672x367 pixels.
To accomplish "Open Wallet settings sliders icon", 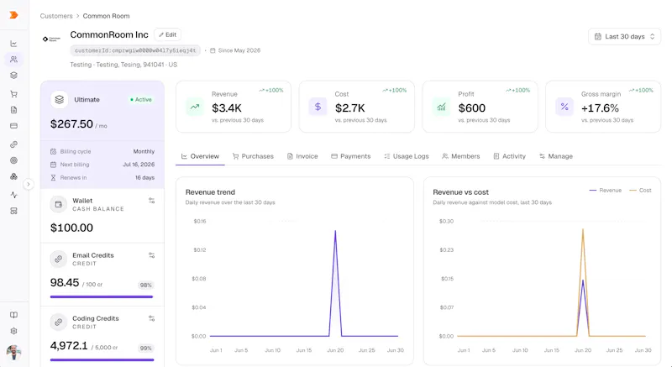I will coord(152,201).
